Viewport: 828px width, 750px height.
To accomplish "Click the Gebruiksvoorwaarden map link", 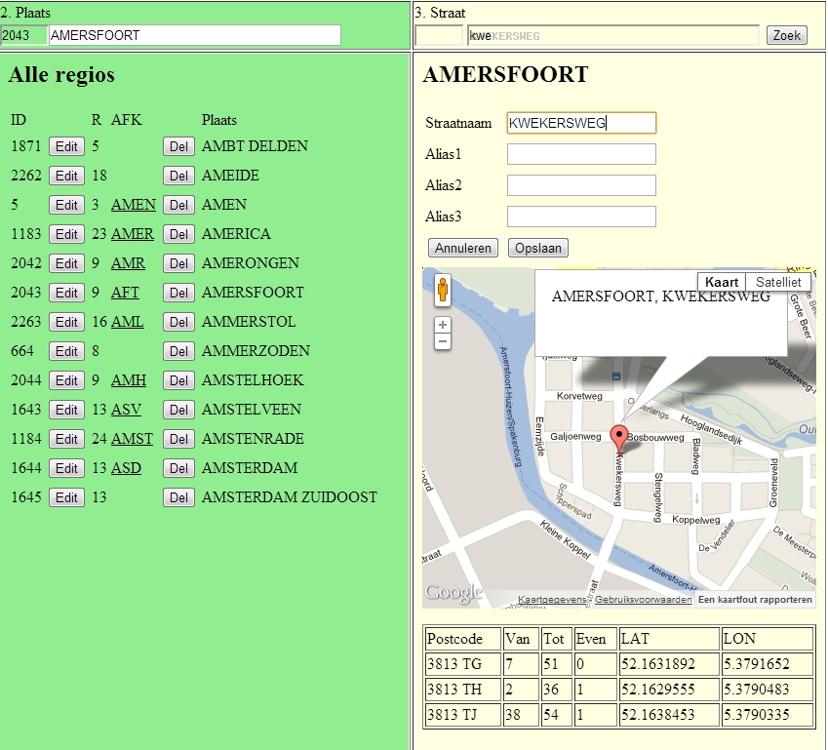I will [x=643, y=599].
